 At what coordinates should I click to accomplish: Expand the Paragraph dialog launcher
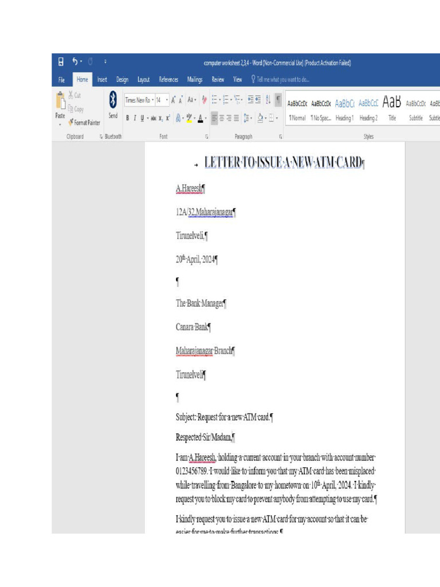tap(281, 137)
